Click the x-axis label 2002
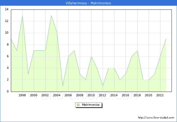Screen dimensions: 177x122 click(45, 95)
